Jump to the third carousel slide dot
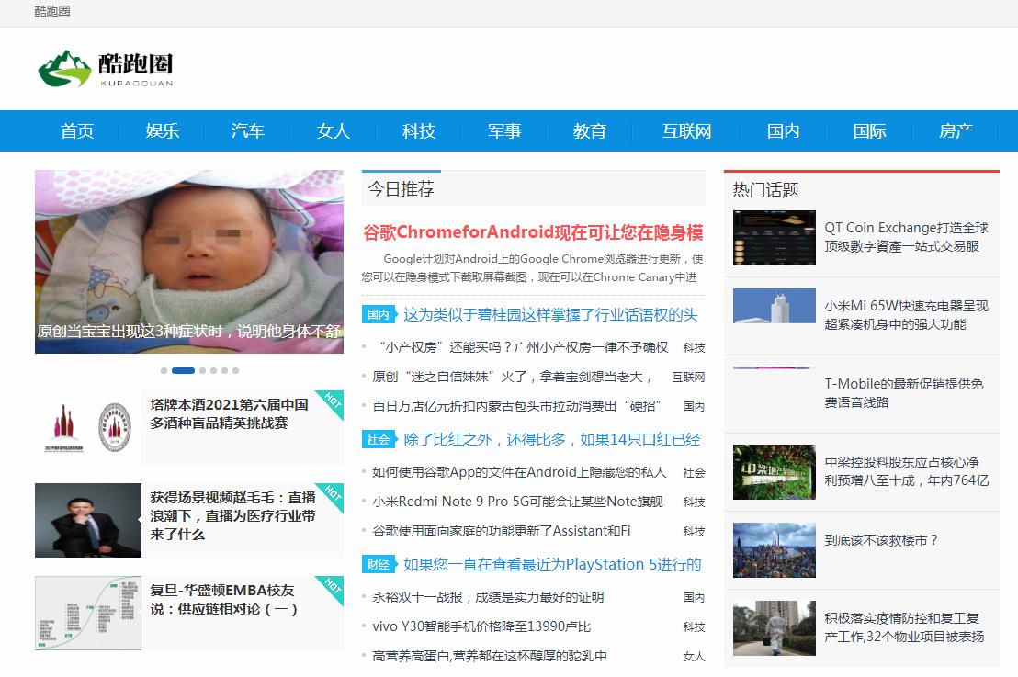 pyautogui.click(x=202, y=370)
